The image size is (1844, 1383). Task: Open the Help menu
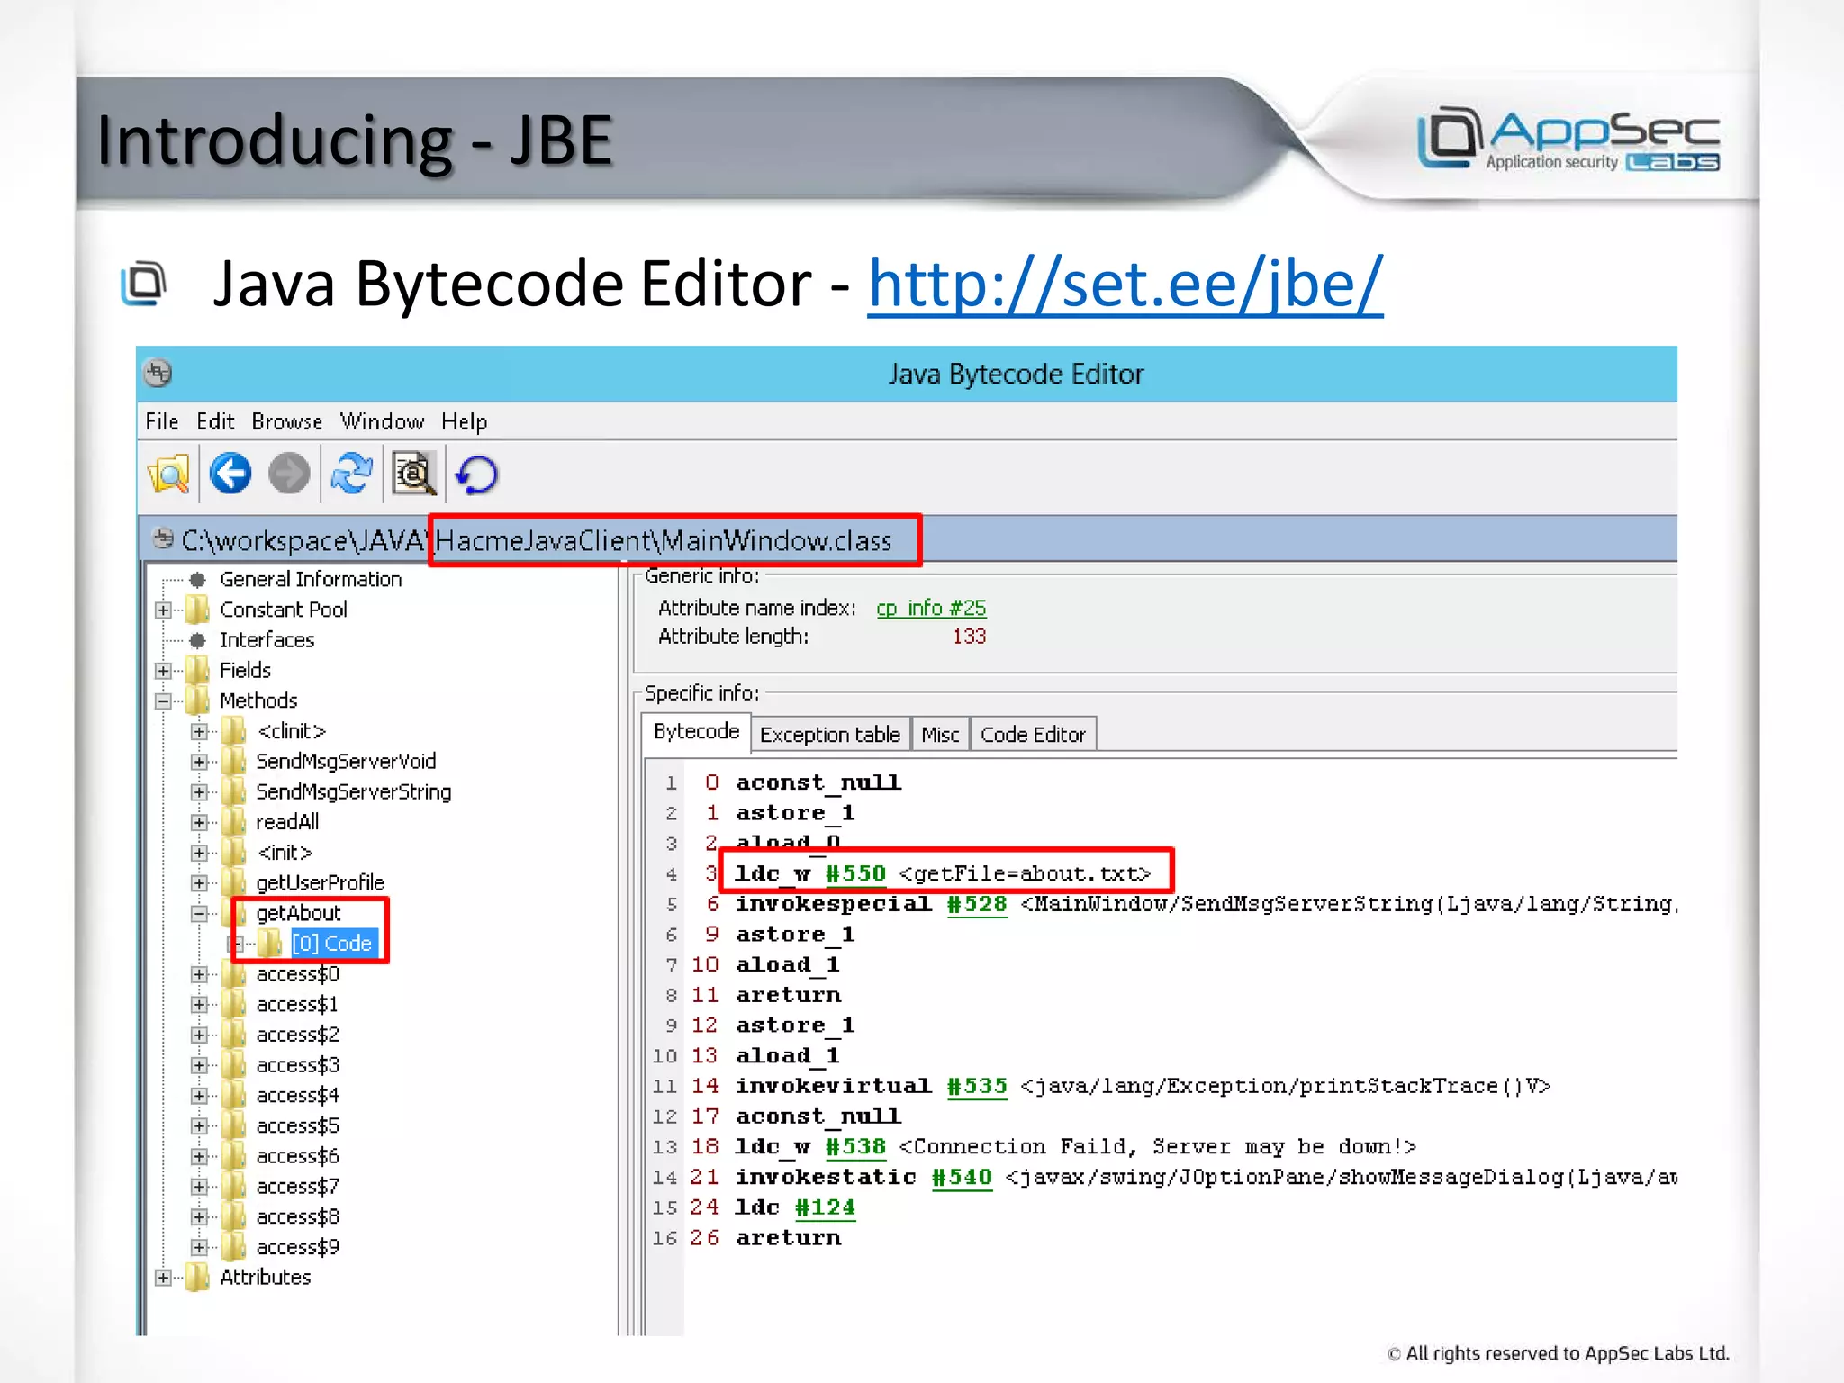464,421
